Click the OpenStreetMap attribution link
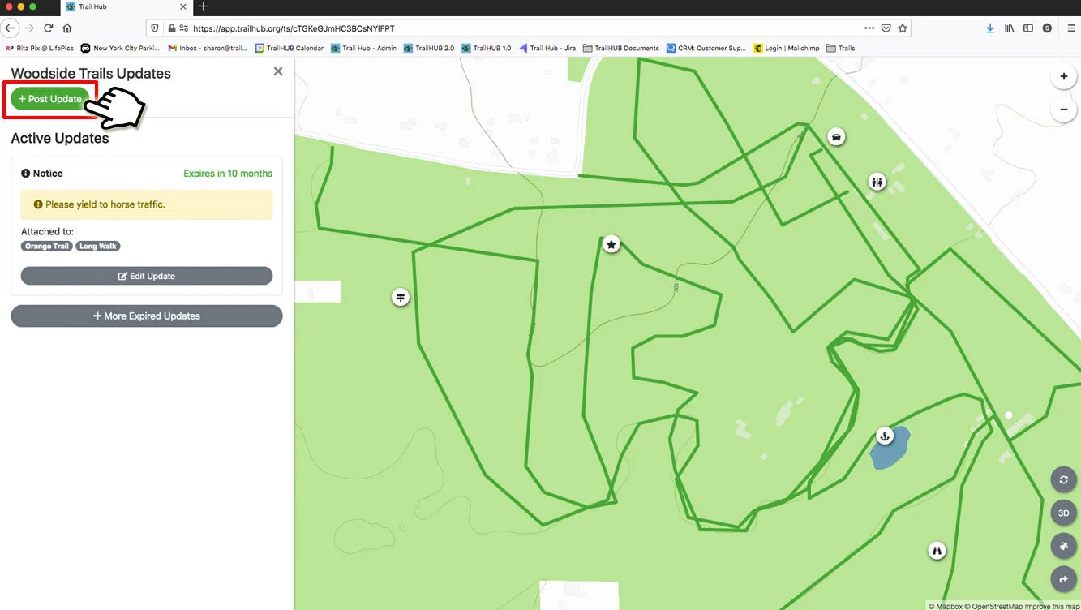The width and height of the screenshot is (1081, 610). pos(993,606)
